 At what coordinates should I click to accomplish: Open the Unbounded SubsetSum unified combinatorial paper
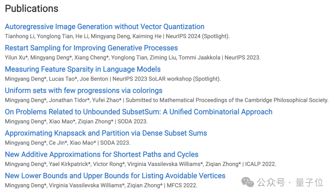tap(139, 112)
